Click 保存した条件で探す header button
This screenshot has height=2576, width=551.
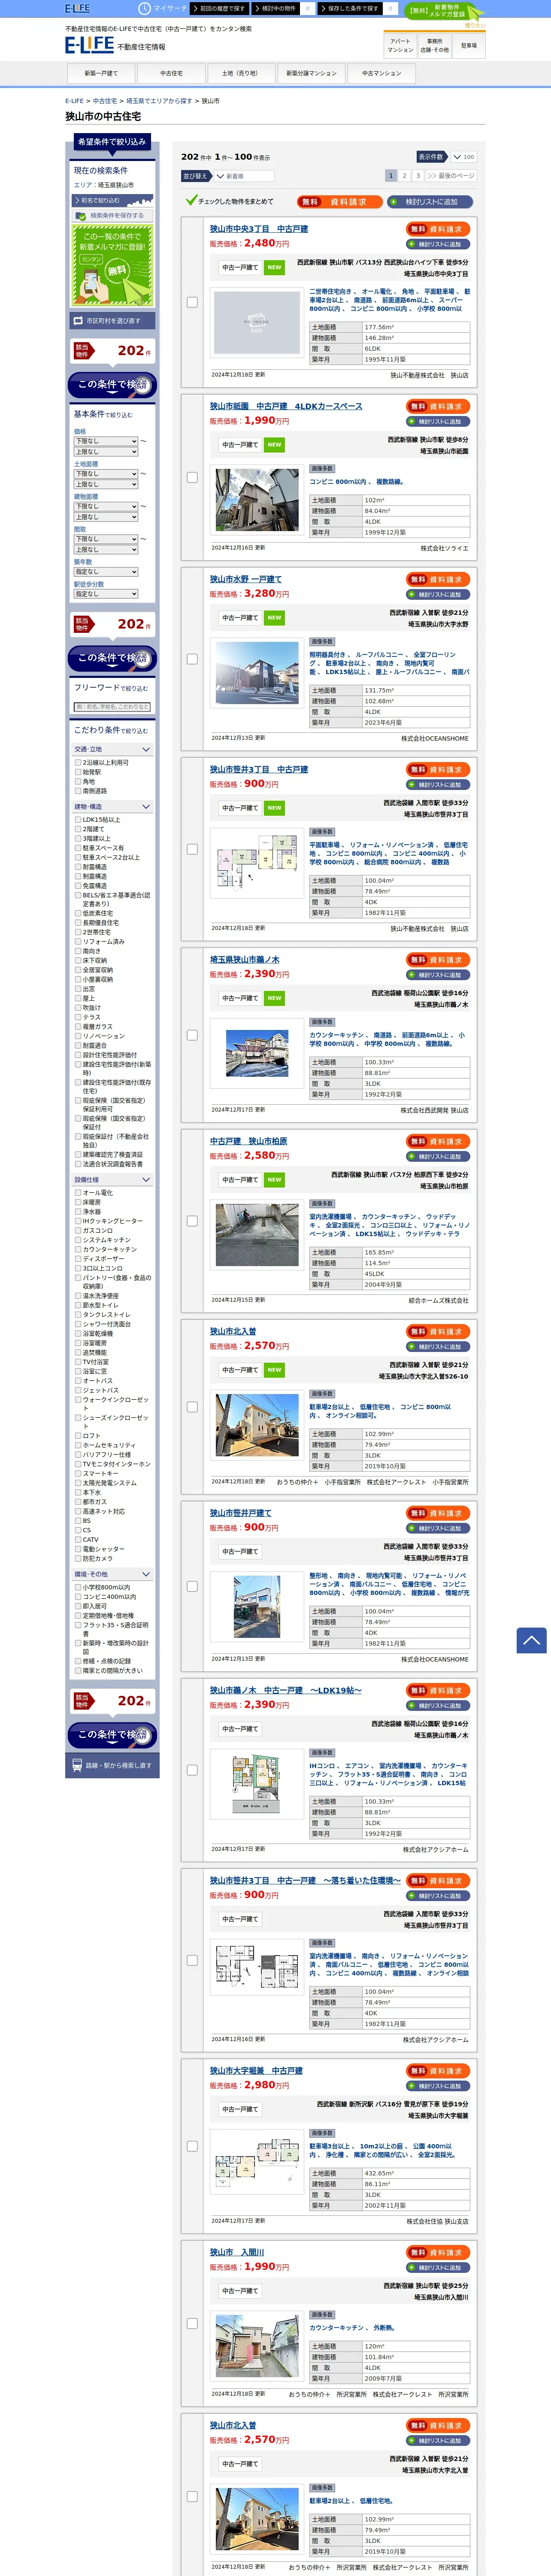coord(350,8)
